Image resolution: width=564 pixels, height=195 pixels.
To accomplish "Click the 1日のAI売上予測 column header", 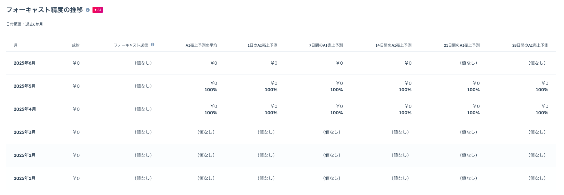I will coord(262,45).
